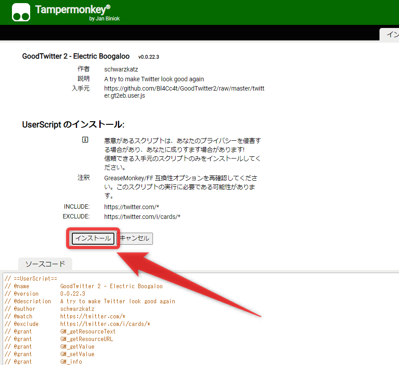This screenshot has height=365, width=399.
Task: Click the @grant GM_getResourceURL line
Action: point(59,339)
